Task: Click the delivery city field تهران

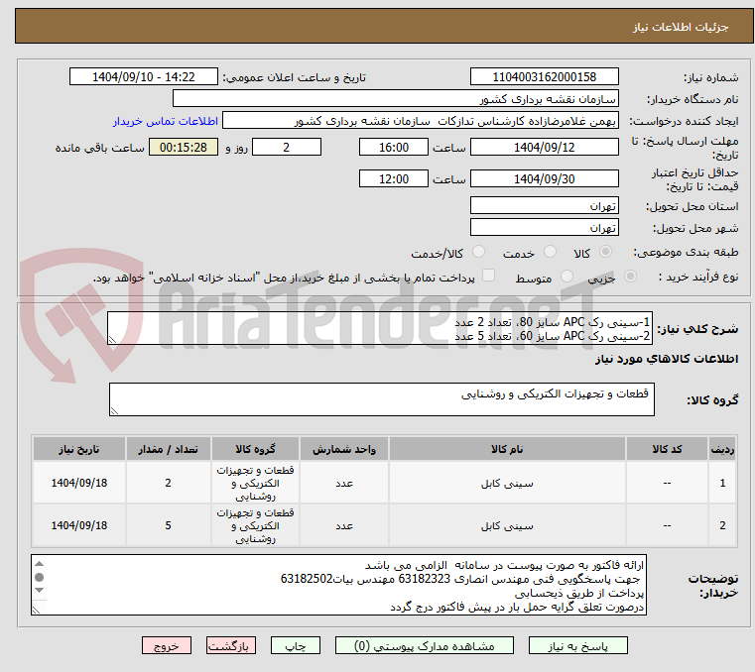Action: coord(544,227)
